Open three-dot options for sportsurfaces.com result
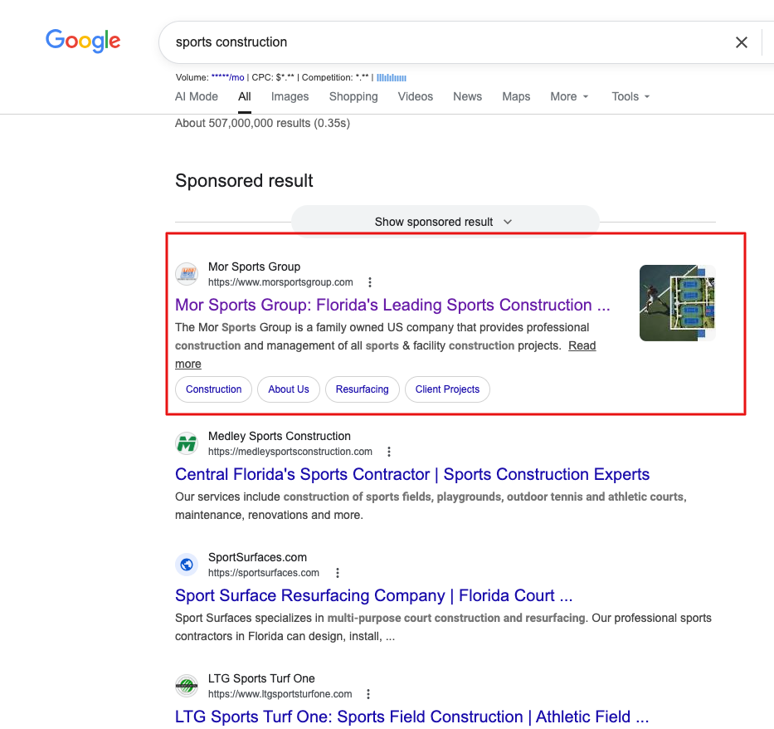The width and height of the screenshot is (774, 729). coord(337,573)
